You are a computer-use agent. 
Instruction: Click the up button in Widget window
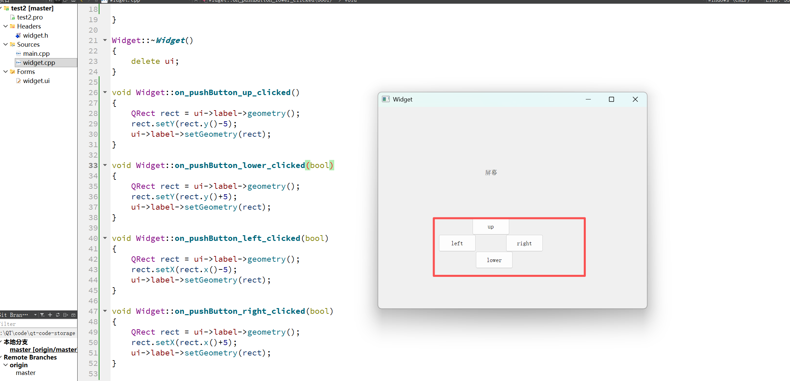pyautogui.click(x=491, y=227)
